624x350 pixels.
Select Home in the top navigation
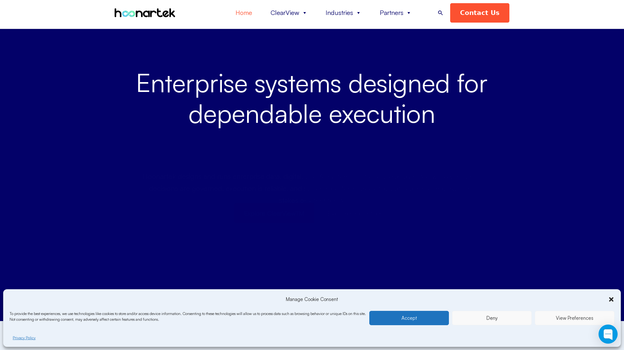click(x=244, y=13)
